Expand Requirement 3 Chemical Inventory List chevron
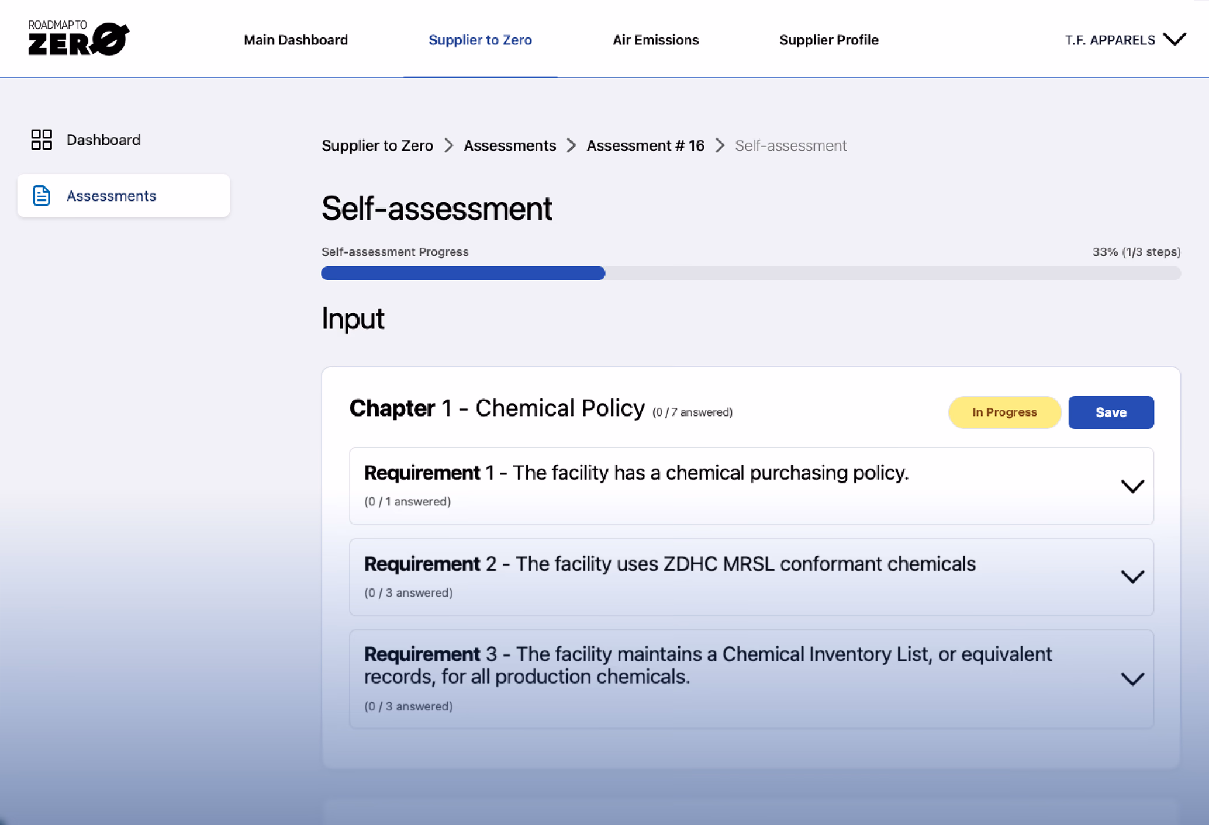This screenshot has height=825, width=1209. click(x=1132, y=679)
